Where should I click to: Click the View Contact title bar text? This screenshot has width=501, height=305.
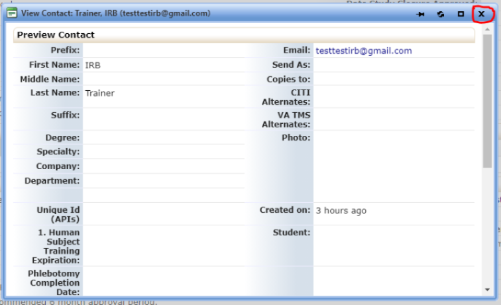click(116, 13)
